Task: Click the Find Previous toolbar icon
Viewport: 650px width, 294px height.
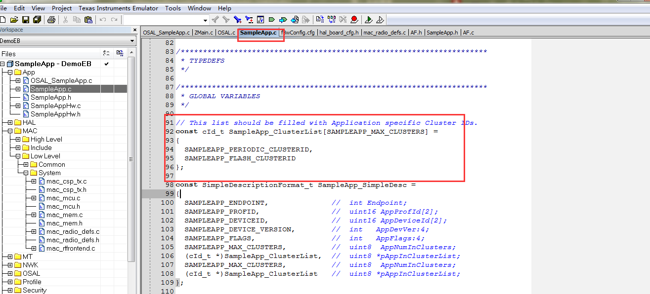Action: [215, 20]
